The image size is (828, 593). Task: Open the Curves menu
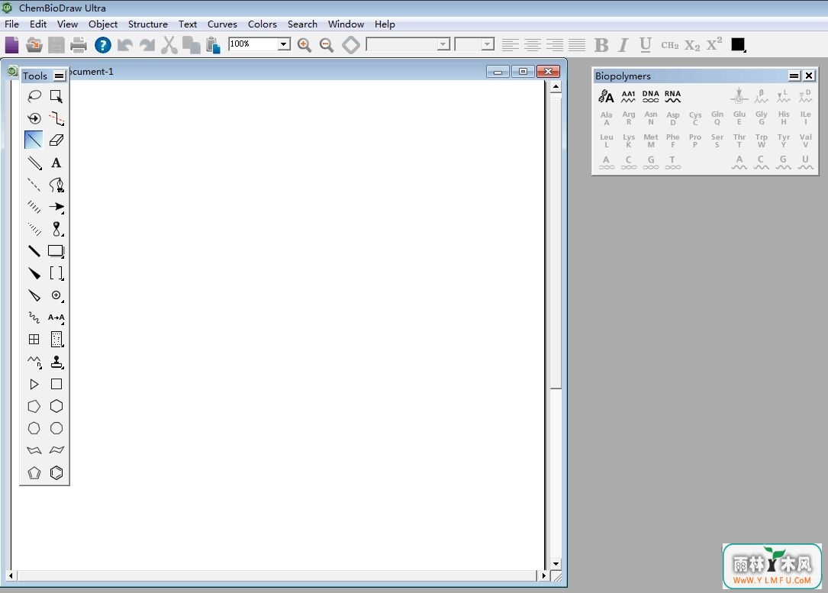[222, 24]
